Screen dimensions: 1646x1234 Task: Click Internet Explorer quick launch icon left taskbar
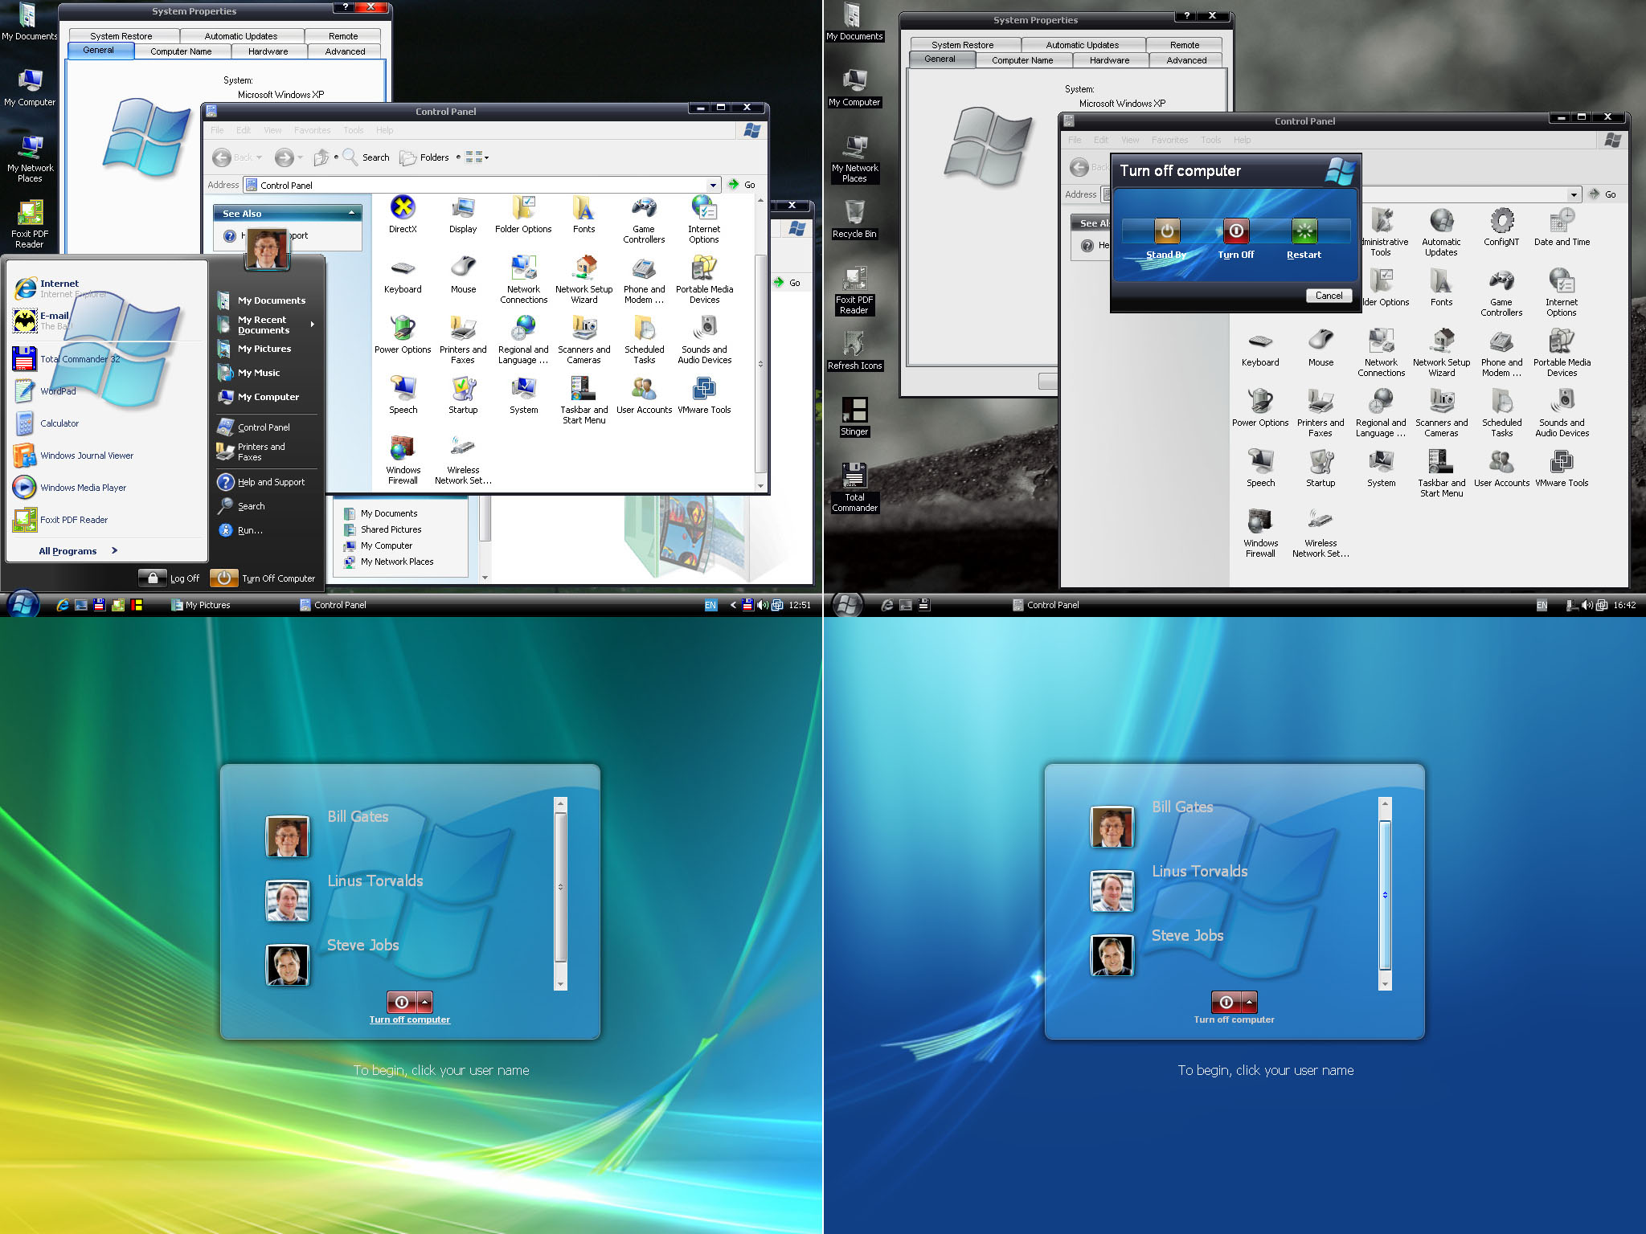tap(63, 605)
